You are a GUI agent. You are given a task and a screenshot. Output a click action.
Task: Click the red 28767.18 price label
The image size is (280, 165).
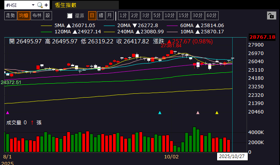262,37
